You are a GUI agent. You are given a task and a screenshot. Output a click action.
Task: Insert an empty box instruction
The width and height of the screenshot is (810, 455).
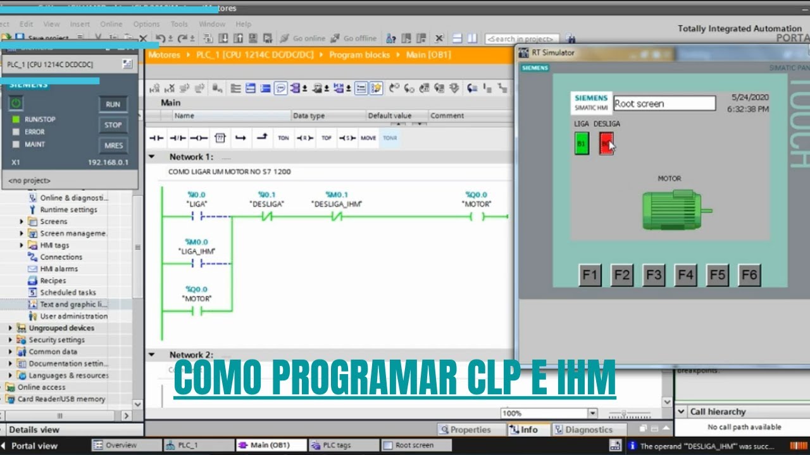click(220, 138)
